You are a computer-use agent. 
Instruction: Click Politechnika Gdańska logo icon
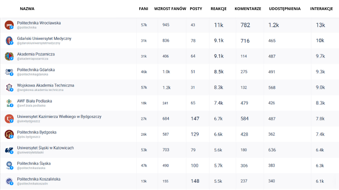[9, 72]
